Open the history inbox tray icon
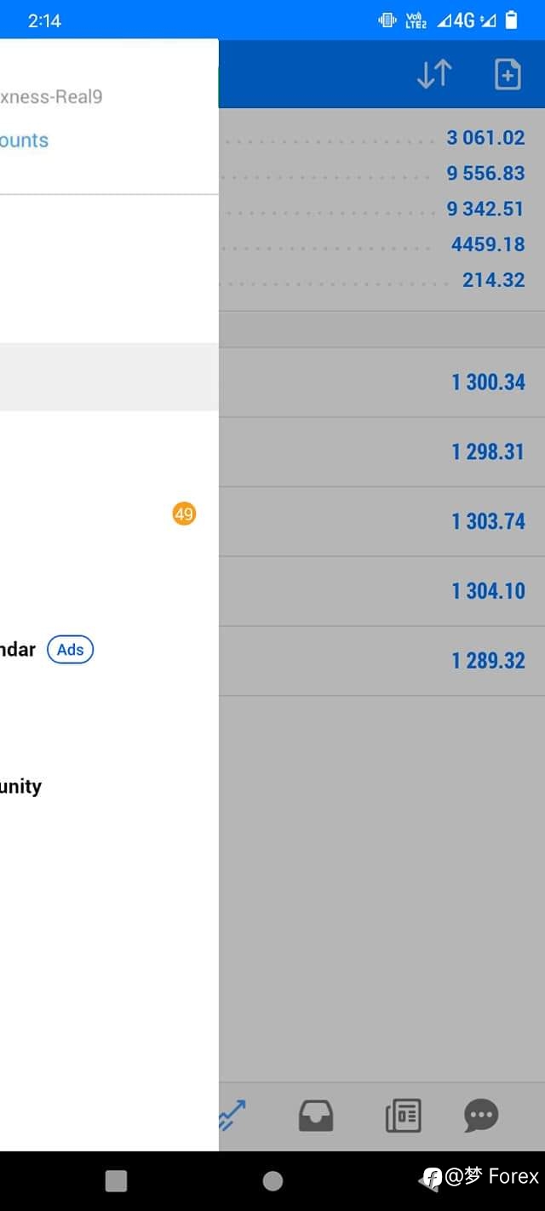 316,1116
